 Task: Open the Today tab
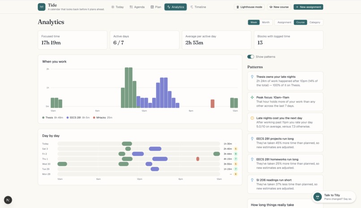pyautogui.click(x=117, y=7)
